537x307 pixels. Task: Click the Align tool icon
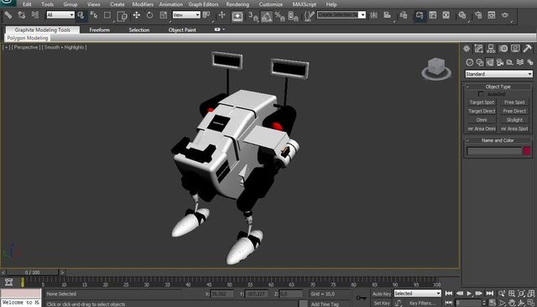click(x=388, y=15)
